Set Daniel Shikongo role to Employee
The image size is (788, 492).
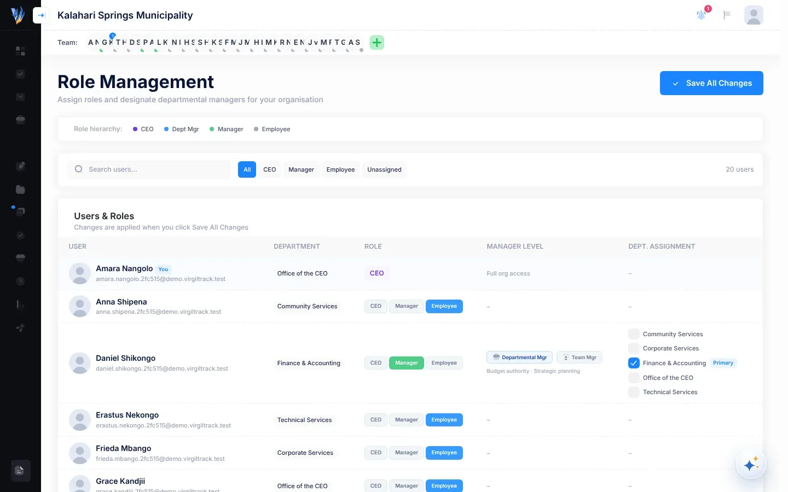point(444,363)
